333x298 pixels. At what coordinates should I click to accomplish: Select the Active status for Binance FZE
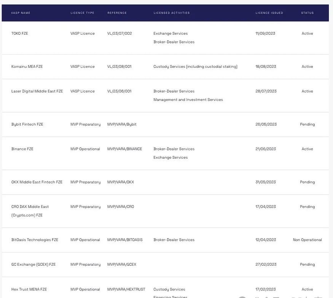coord(307,149)
